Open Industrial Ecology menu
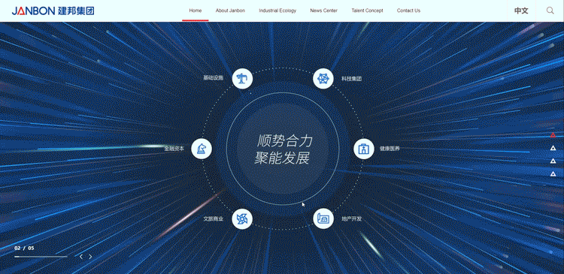Screen dimensions: 564x274 tap(277, 11)
